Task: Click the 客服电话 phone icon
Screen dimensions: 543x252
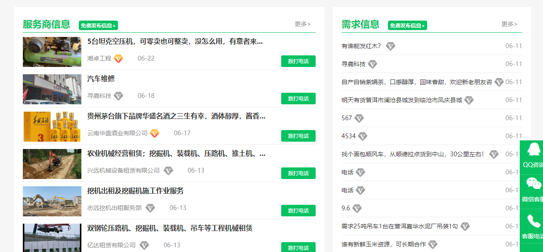Action: pyautogui.click(x=534, y=221)
